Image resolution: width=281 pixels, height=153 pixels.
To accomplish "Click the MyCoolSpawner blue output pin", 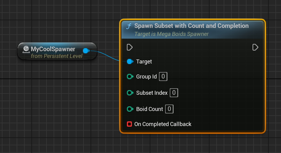I will pos(86,51).
